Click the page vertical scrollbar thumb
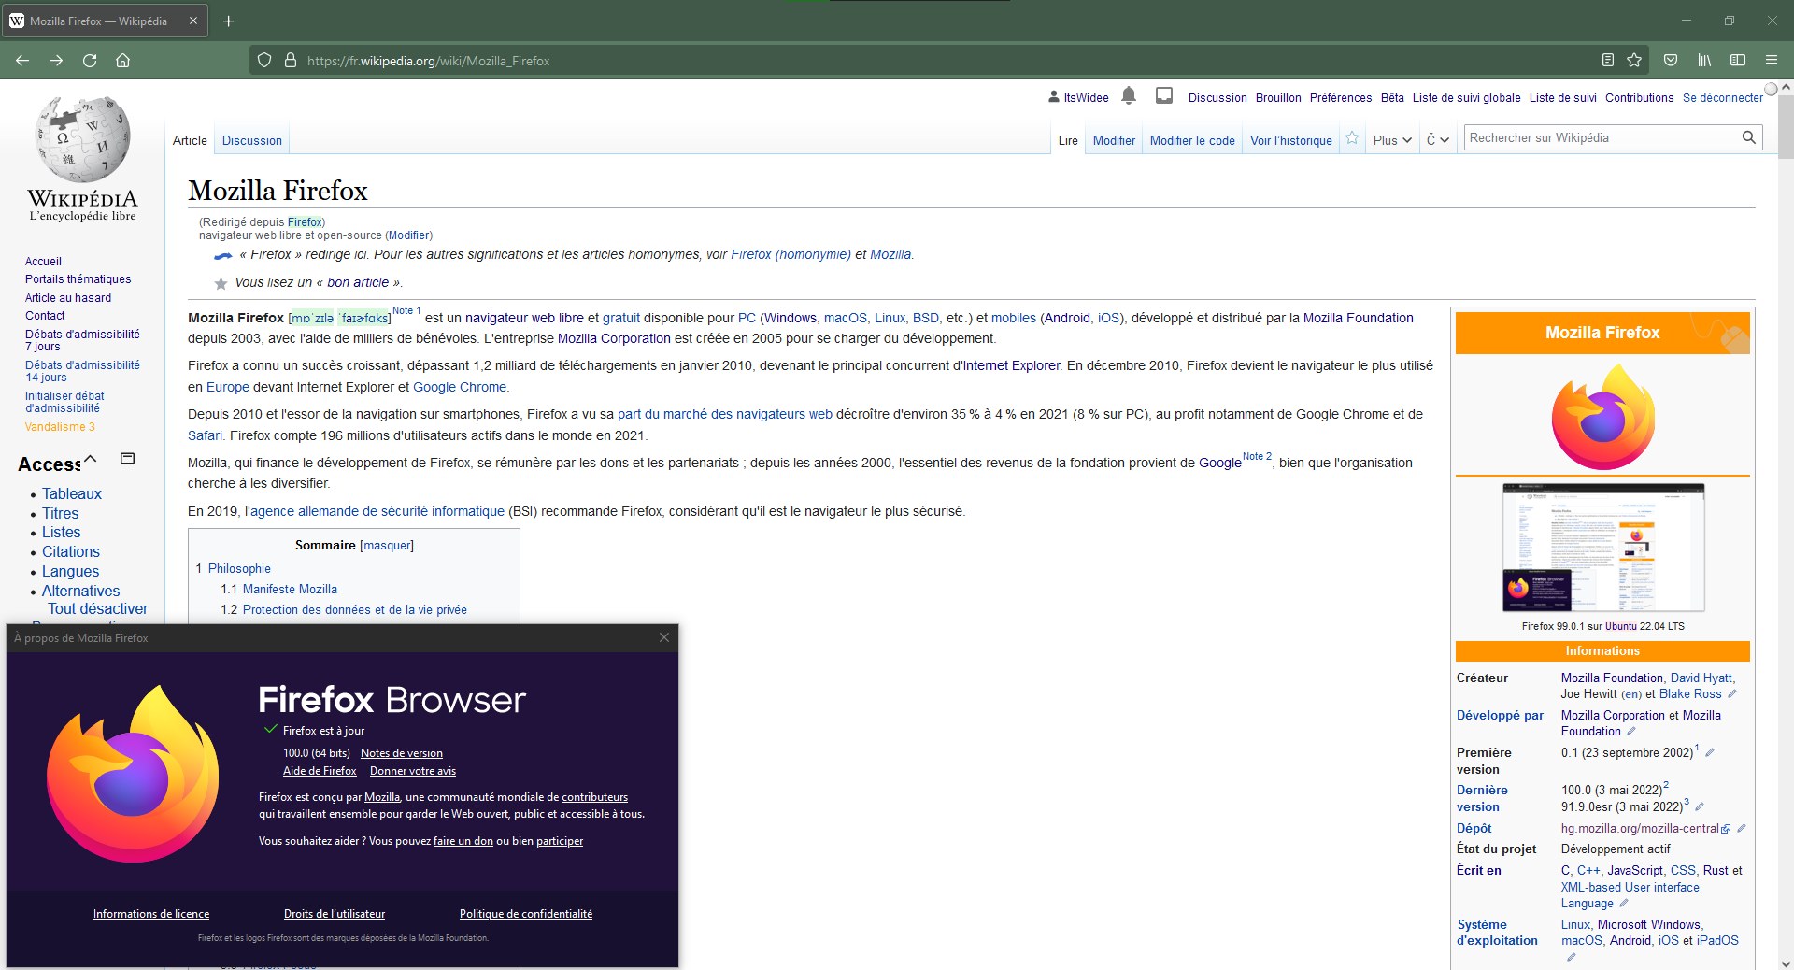This screenshot has height=970, width=1794. coord(1786,126)
